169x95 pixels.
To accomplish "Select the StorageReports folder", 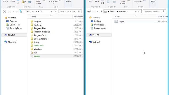I will click(x=40, y=39).
